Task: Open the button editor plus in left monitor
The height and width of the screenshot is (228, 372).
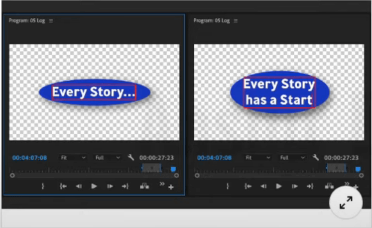Action: click(171, 187)
